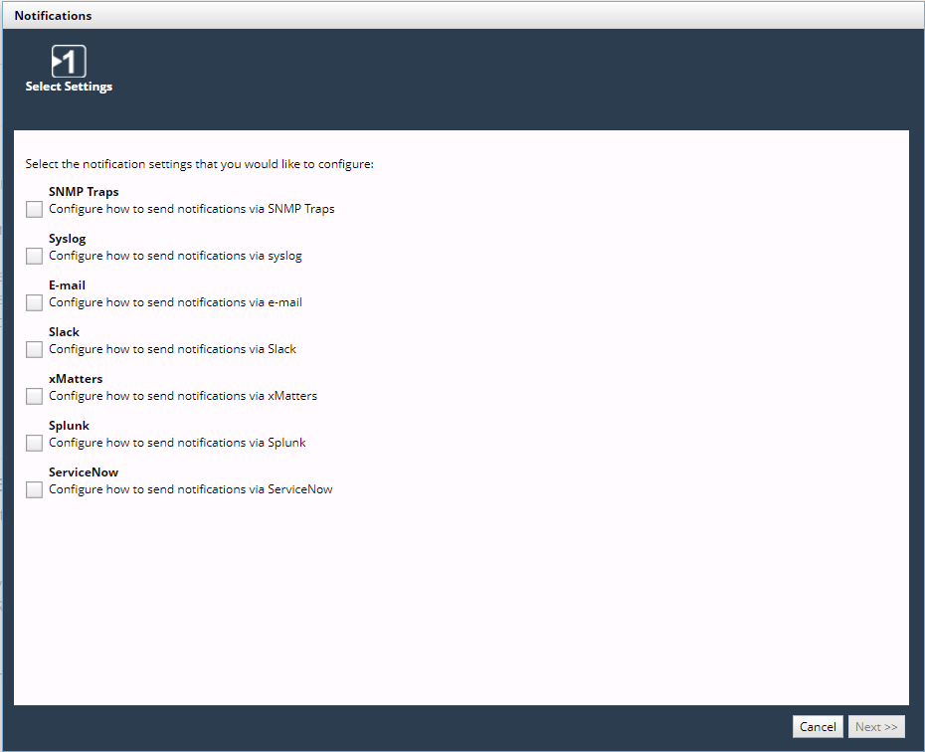
Task: Click the bold ServiceNow heading
Action: pyautogui.click(x=84, y=472)
